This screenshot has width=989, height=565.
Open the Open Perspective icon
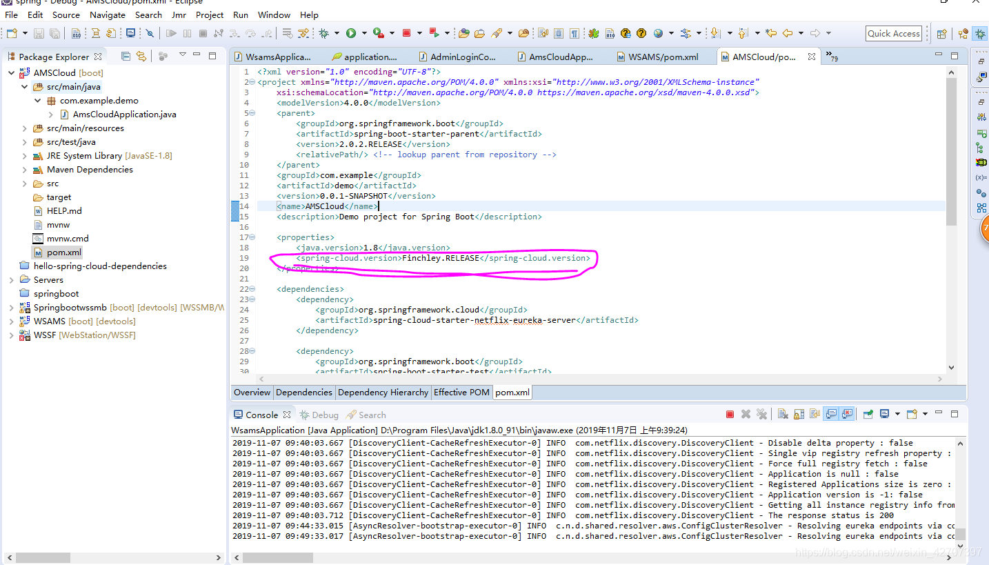[x=941, y=34]
